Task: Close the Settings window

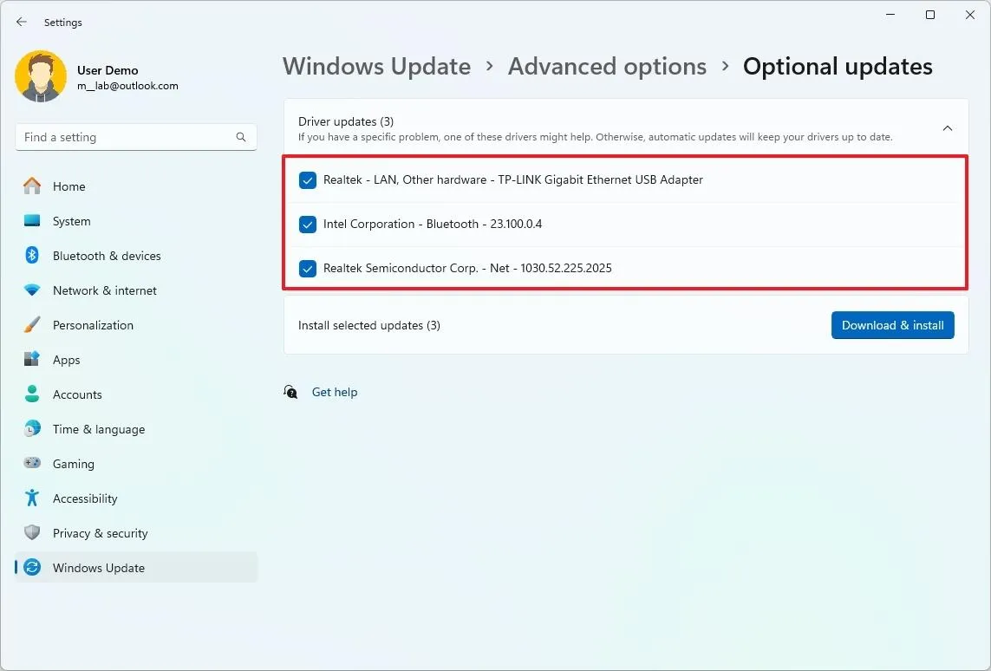Action: 970,15
